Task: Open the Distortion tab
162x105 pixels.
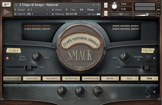Action: [x=71, y=78]
